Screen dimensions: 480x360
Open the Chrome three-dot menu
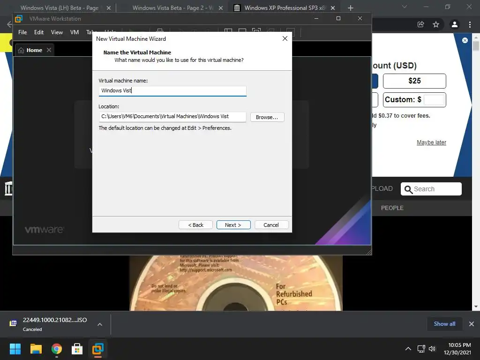tap(470, 24)
